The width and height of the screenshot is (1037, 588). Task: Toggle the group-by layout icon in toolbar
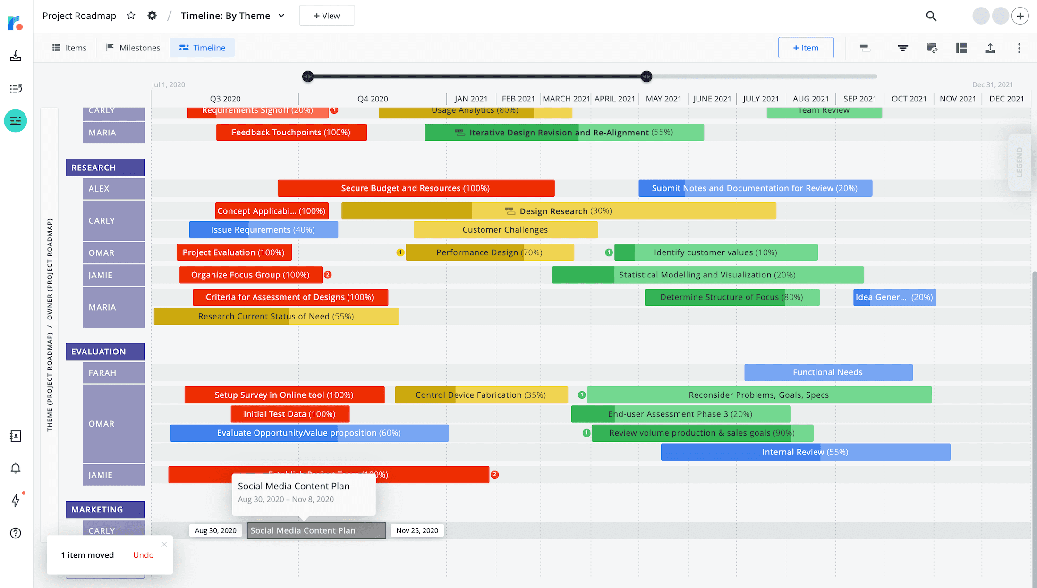click(961, 48)
